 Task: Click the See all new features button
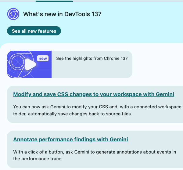click(x=34, y=31)
